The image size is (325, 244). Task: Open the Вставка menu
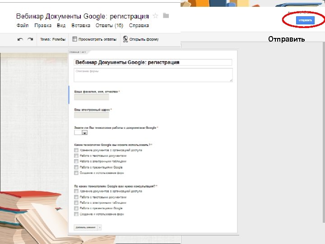pos(81,25)
